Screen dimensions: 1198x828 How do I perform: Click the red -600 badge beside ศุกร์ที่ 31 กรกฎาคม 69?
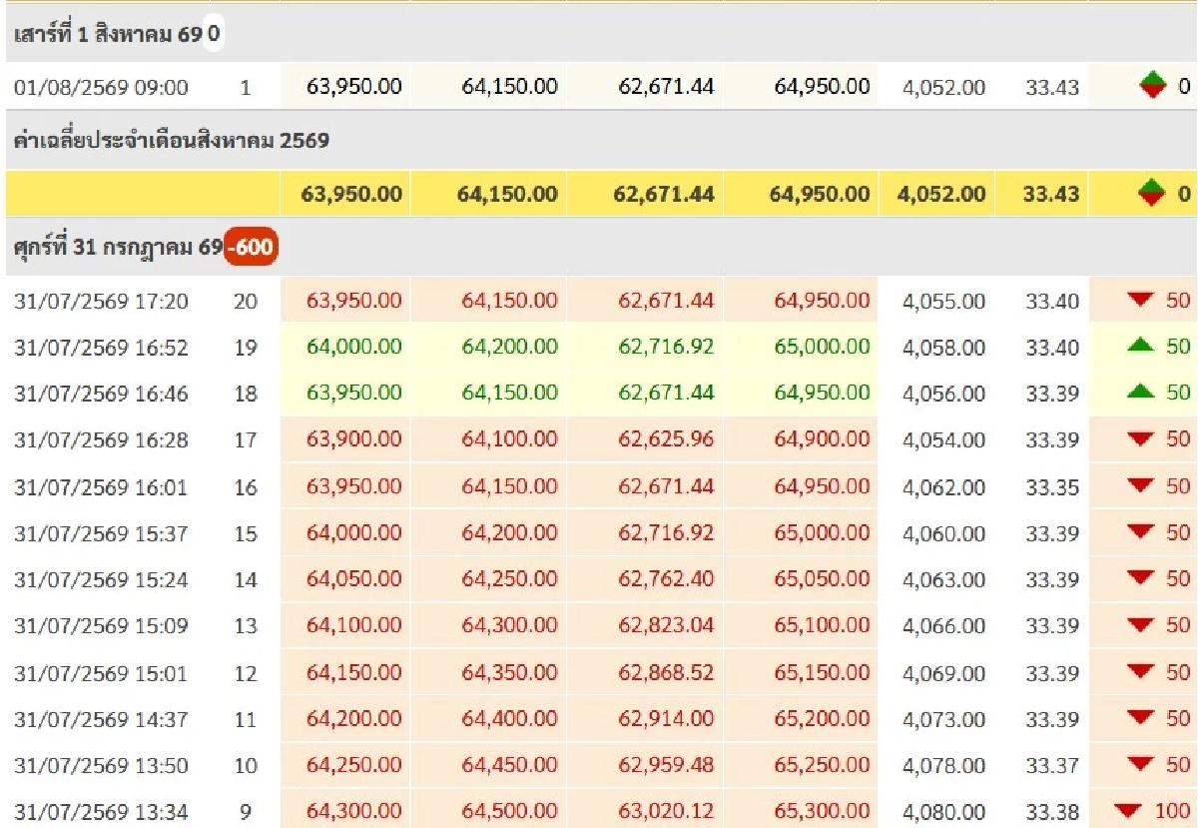(250, 247)
